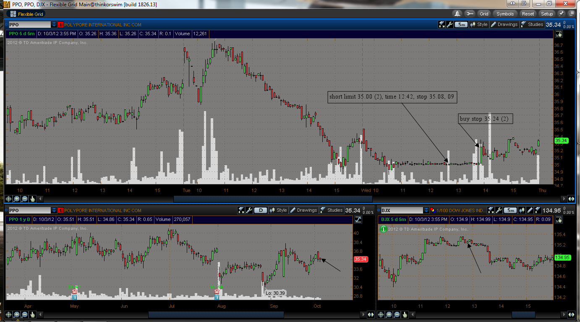Click top chart horizontal scrollbar thumb
The height and width of the screenshot is (322, 580).
(x=272, y=199)
